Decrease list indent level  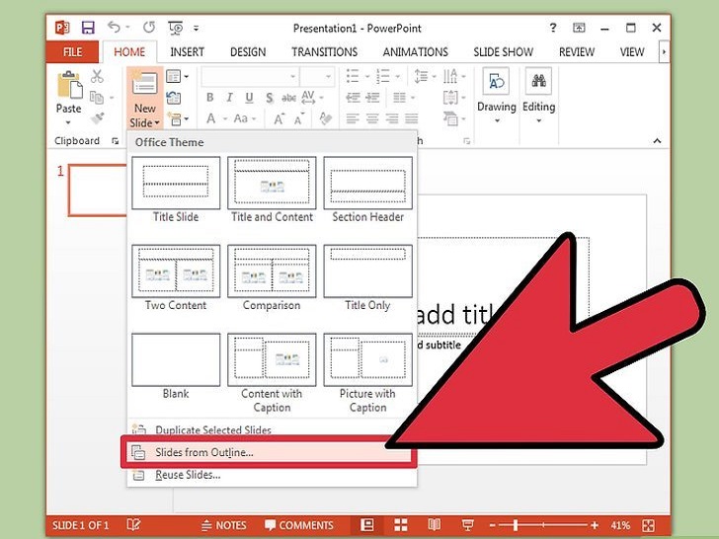point(353,97)
